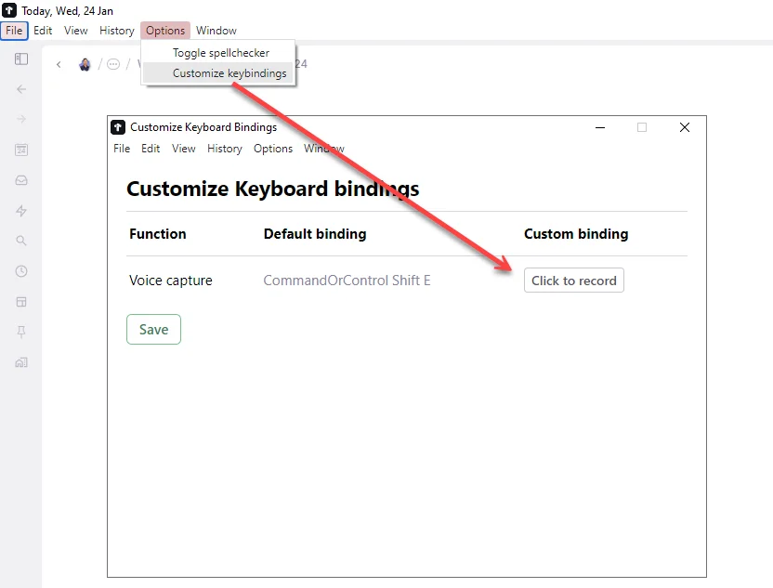
Task: Go forward using sidebar right arrow
Action: [21, 119]
